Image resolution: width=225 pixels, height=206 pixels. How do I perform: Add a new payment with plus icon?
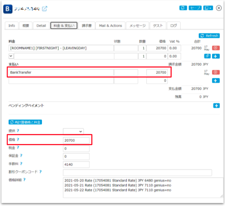216,80
